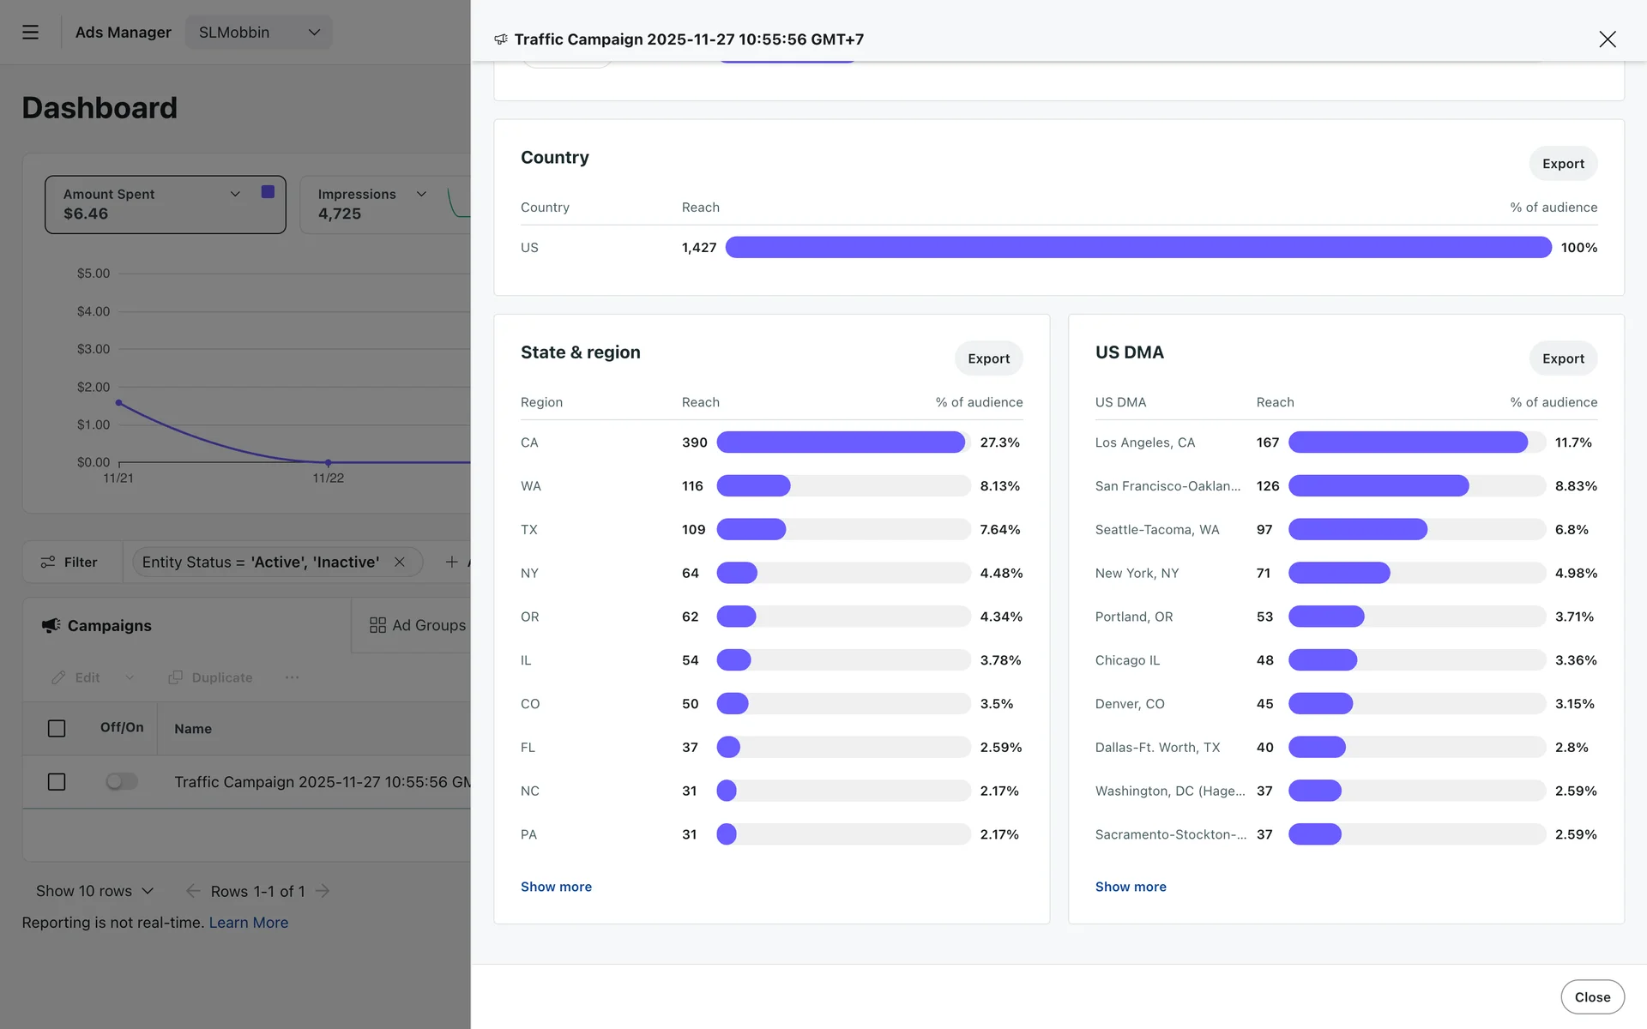The width and height of the screenshot is (1647, 1029).
Task: Check the select-all campaigns checkbox
Action: coord(57,729)
